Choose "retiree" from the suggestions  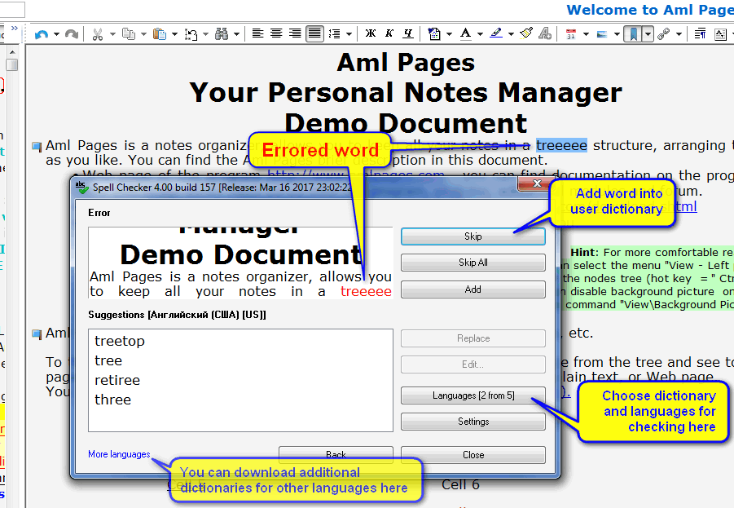(x=117, y=381)
